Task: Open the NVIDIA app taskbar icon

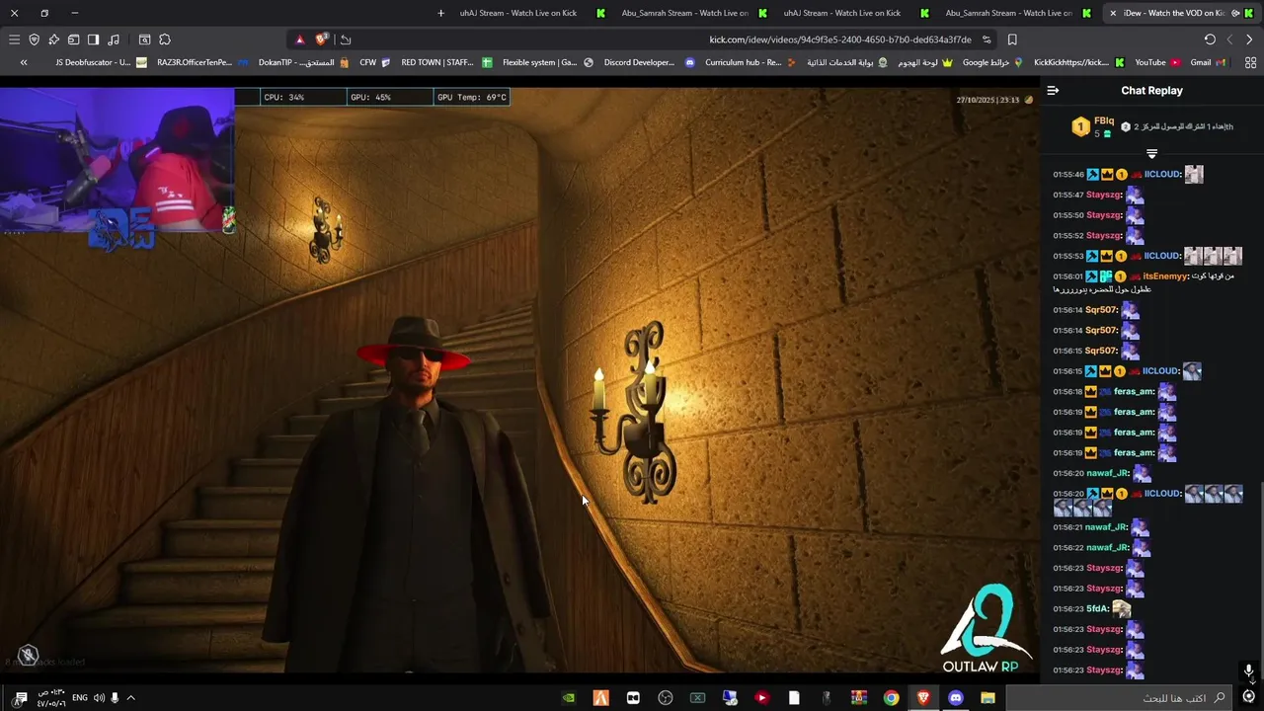Action: point(569,698)
